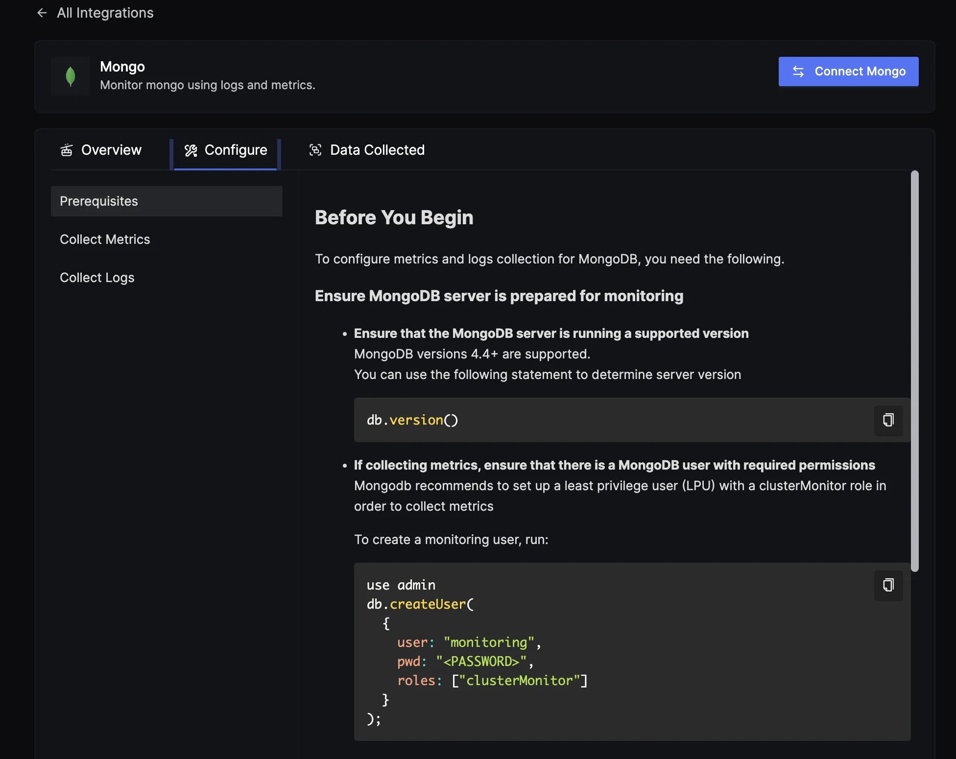Click 'MongoDB versions 4.4+ are supported.' text

click(x=472, y=354)
